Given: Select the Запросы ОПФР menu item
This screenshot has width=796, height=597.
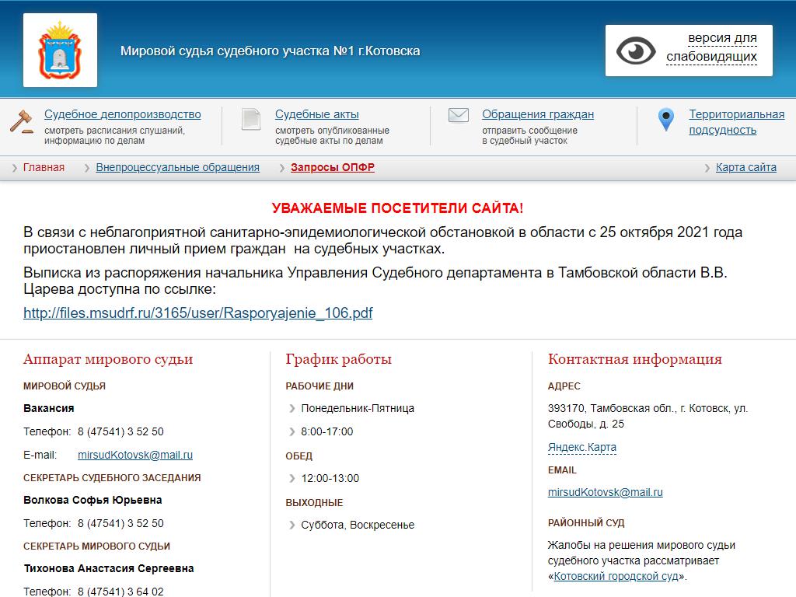Looking at the screenshot, I should coord(332,167).
